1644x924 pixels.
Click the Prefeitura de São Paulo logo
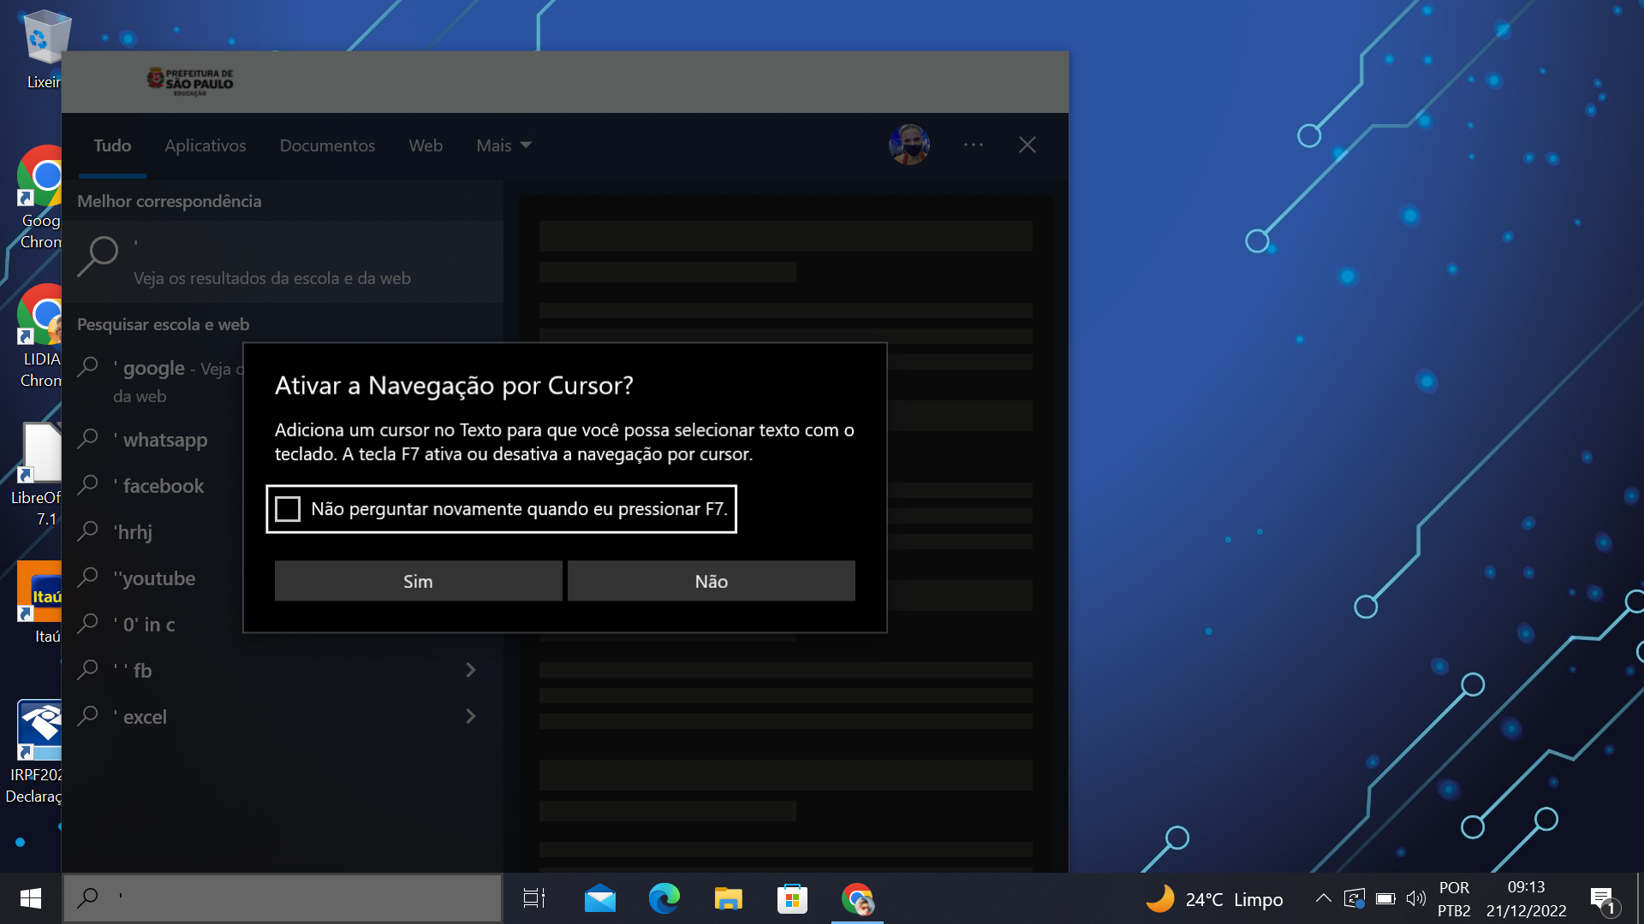click(x=189, y=81)
